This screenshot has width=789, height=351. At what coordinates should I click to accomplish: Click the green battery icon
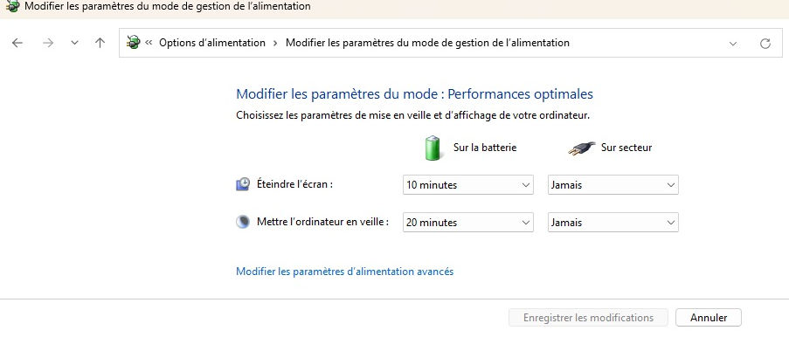click(433, 148)
